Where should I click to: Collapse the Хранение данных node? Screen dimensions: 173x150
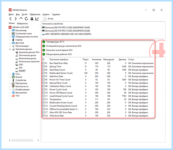coord(10,49)
